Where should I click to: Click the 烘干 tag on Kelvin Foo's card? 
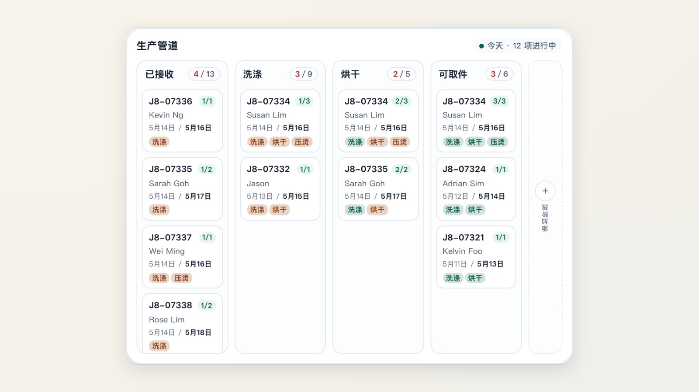tap(475, 278)
